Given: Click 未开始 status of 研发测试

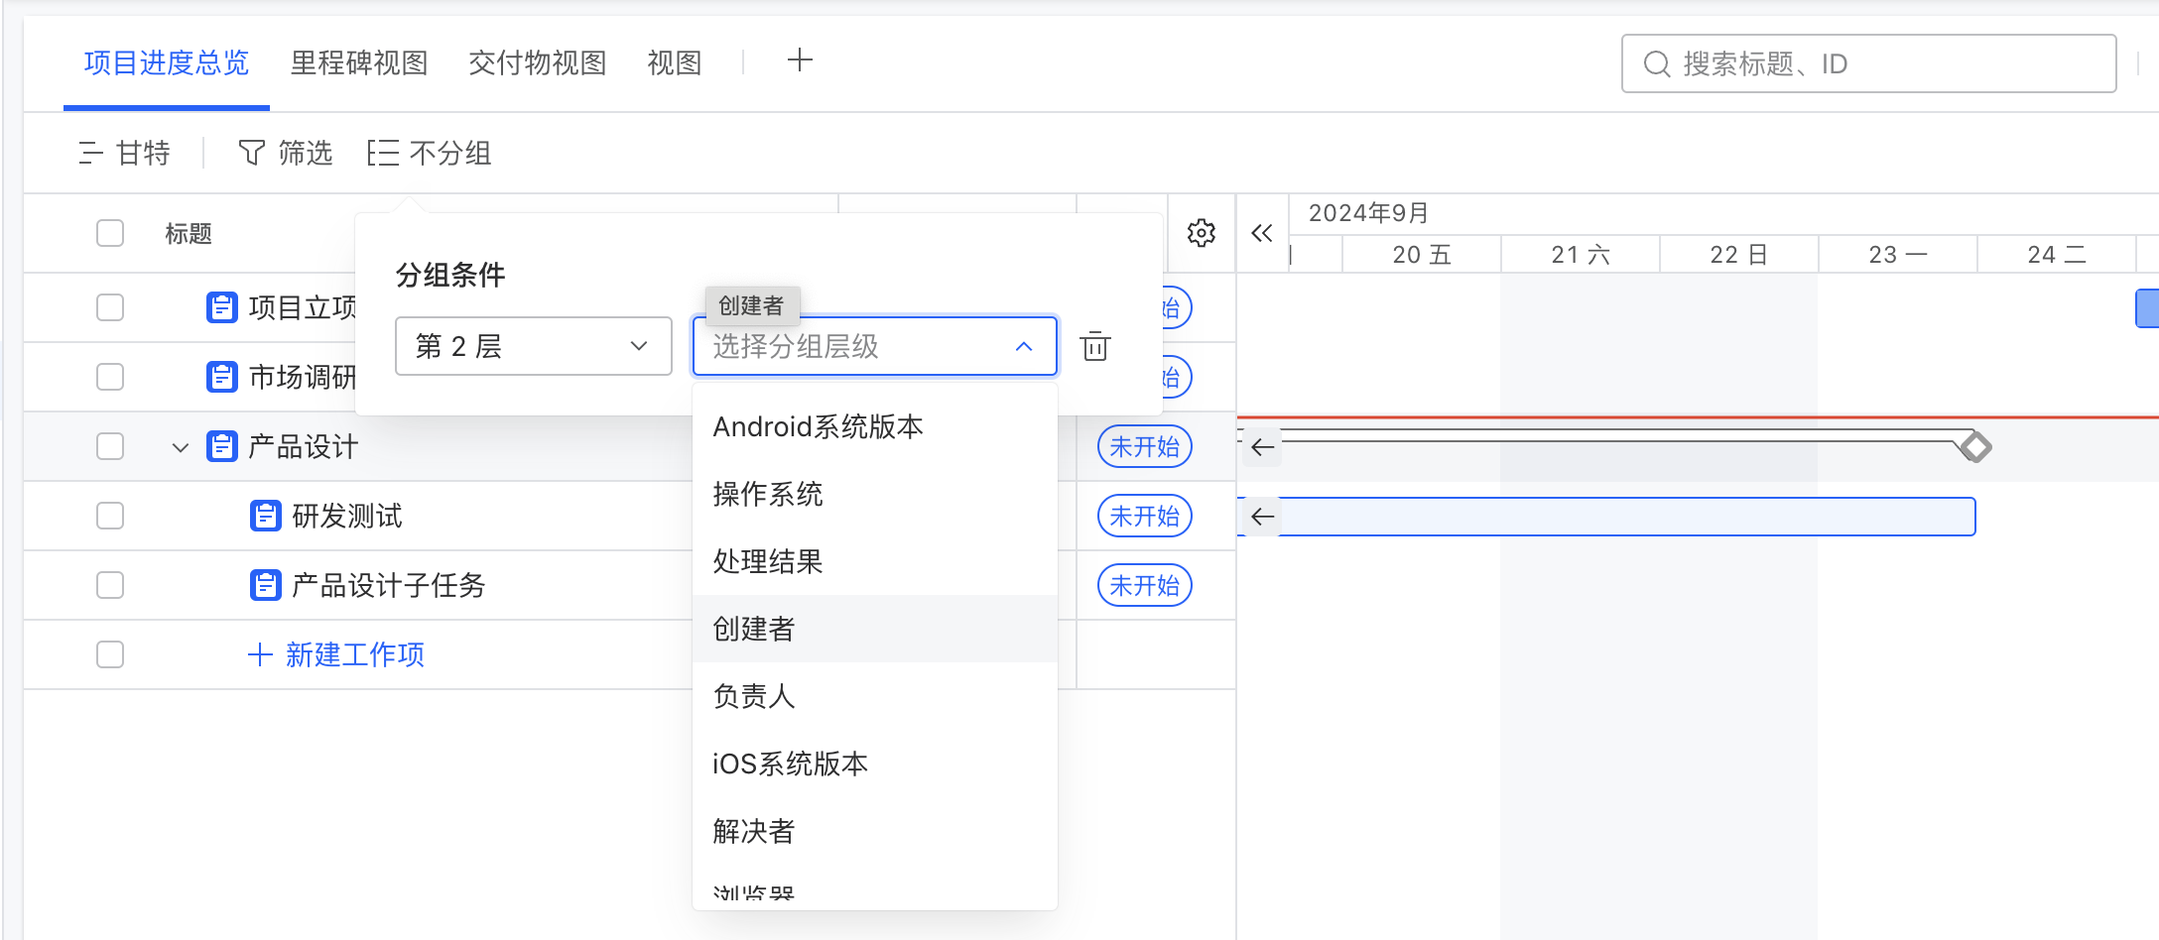Looking at the screenshot, I should pos(1145,517).
